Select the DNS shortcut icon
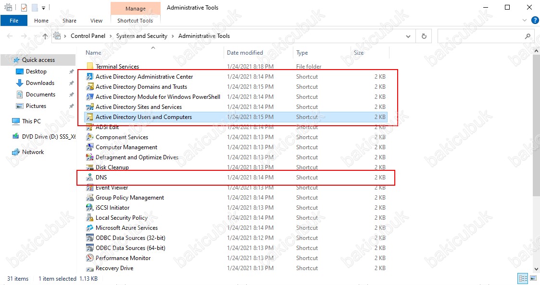Image resolution: width=540 pixels, height=285 pixels. [89, 178]
